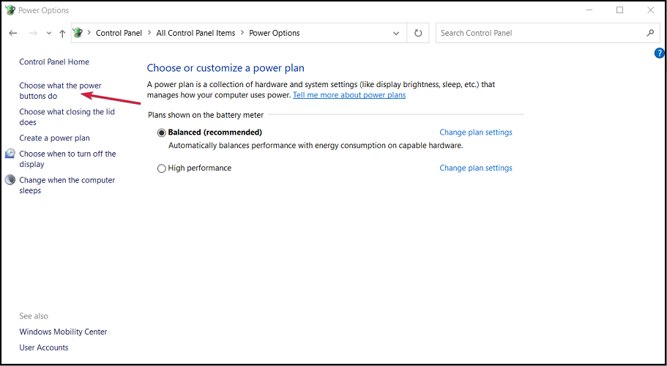The image size is (667, 366).
Task: Open Tell me more about power plans
Action: point(349,95)
